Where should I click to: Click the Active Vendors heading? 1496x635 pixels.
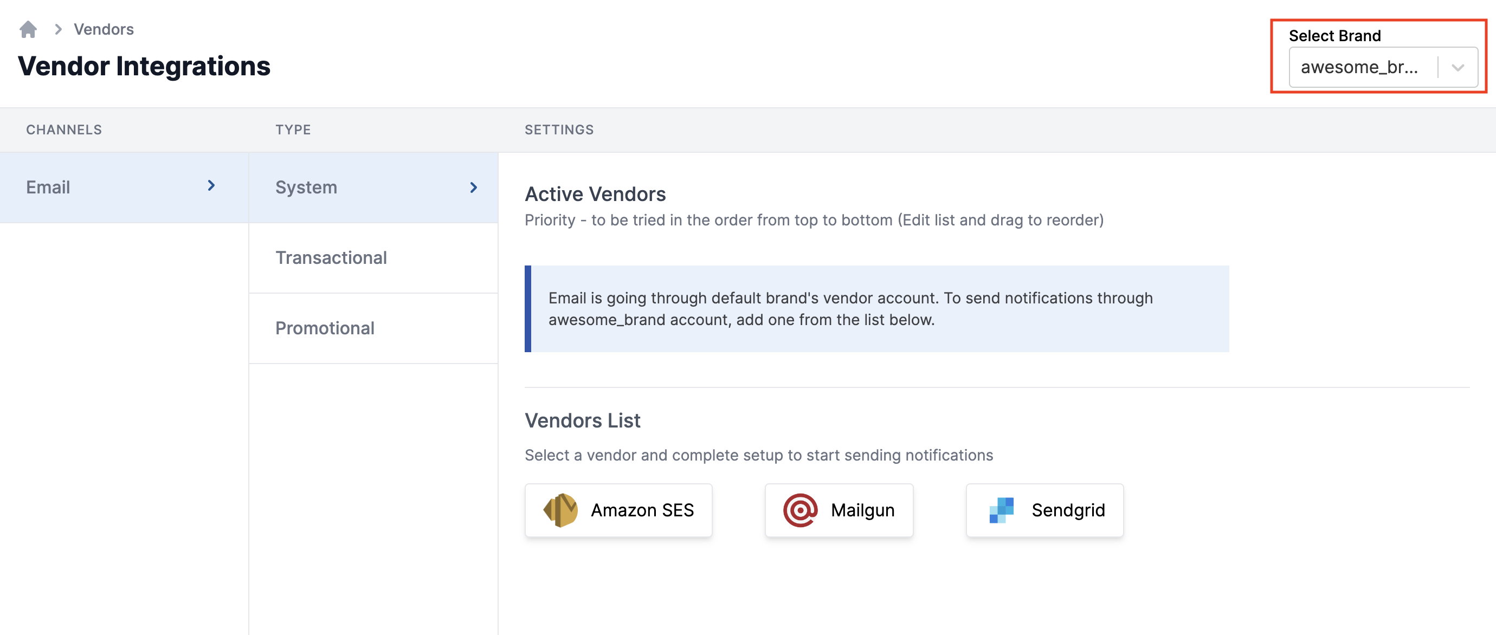tap(595, 194)
